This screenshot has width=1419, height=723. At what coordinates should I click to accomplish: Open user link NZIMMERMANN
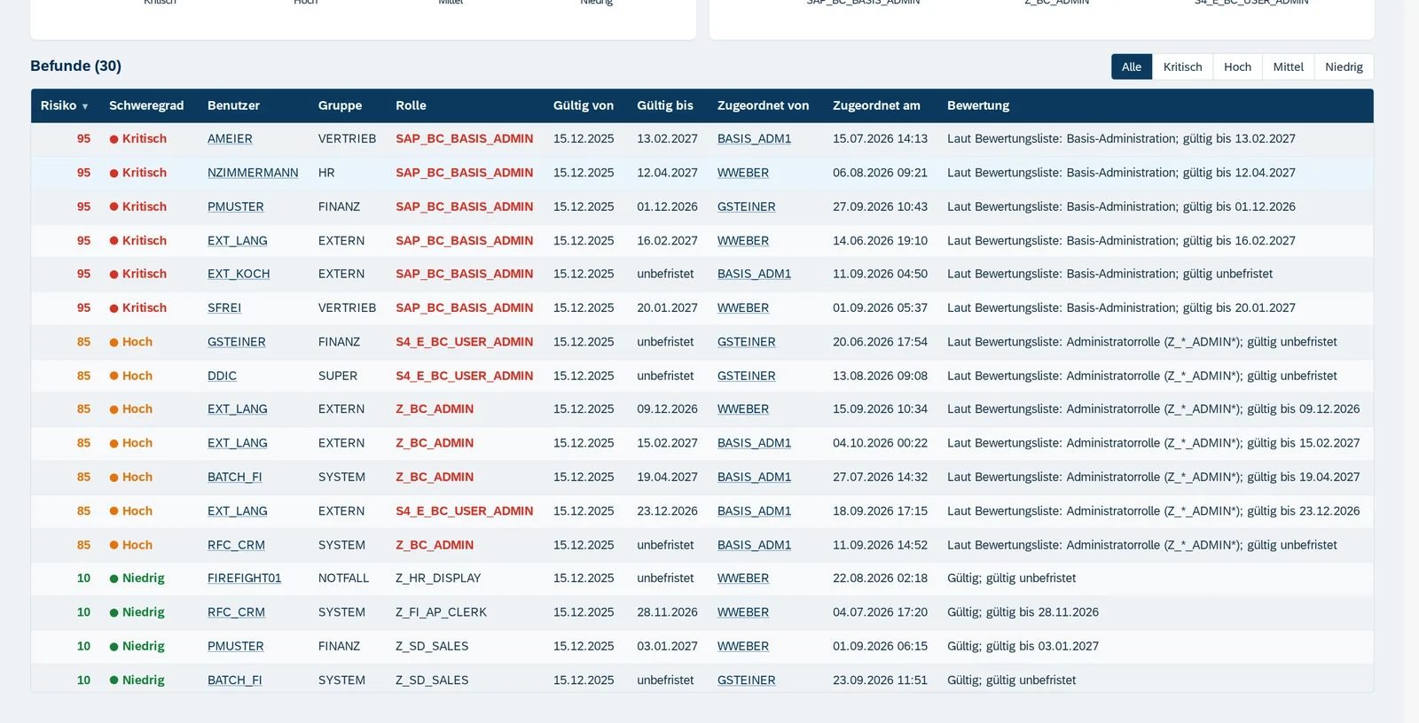tap(253, 173)
